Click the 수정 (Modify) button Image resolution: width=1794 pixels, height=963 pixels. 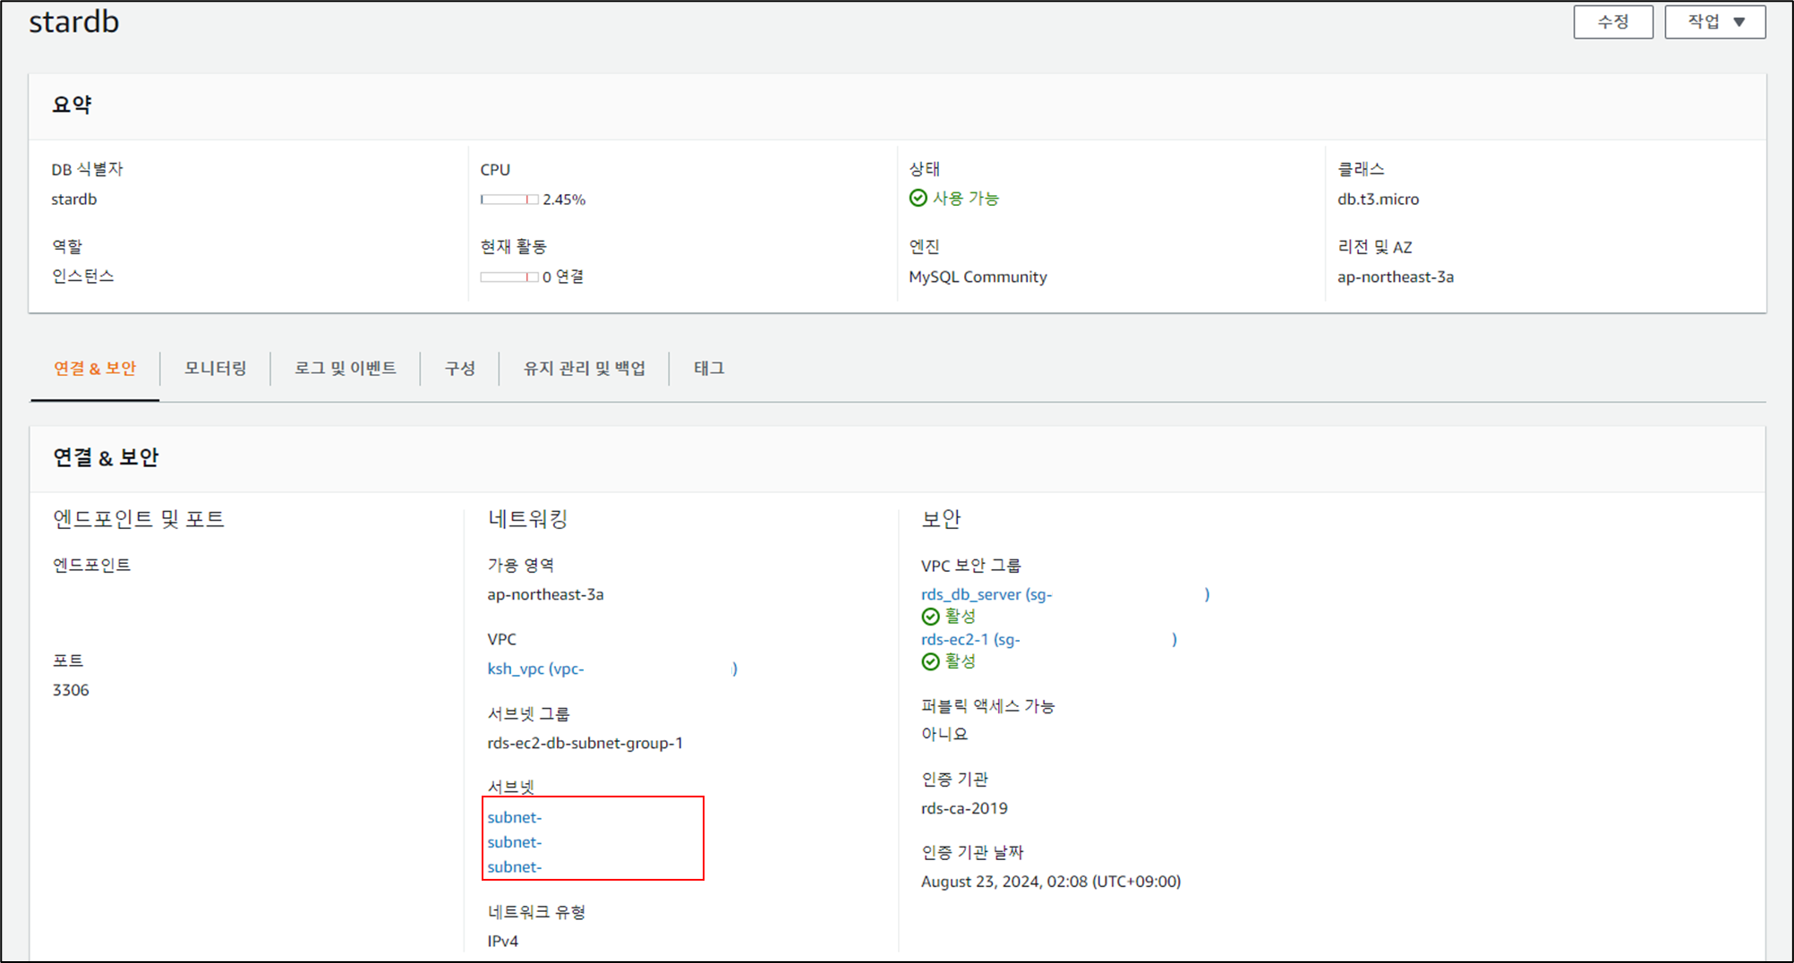pos(1613,21)
